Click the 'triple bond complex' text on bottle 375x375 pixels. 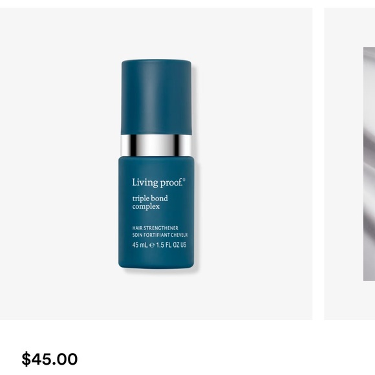(150, 202)
